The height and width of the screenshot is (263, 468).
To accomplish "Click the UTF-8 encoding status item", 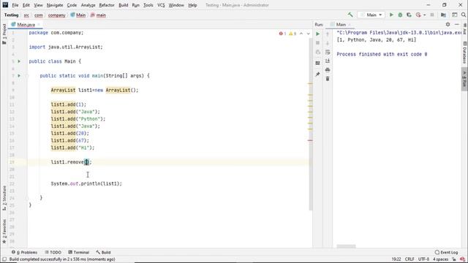I will 423,259.
